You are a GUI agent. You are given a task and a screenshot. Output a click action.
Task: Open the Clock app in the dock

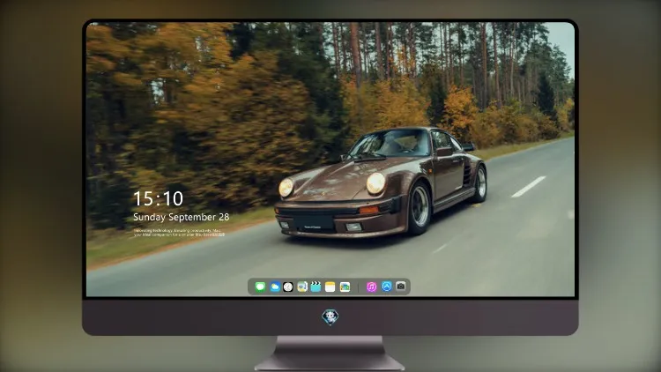coord(288,286)
